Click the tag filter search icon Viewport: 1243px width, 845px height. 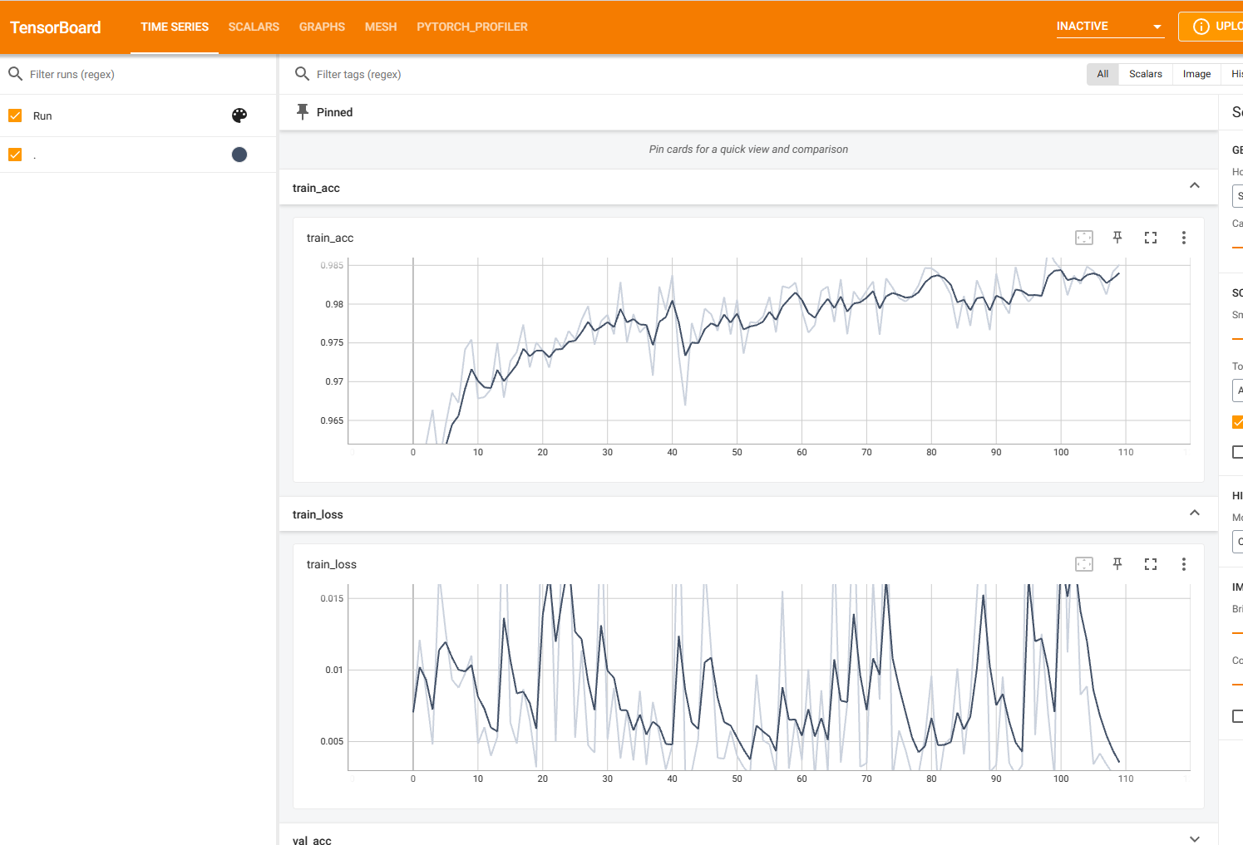pos(302,74)
